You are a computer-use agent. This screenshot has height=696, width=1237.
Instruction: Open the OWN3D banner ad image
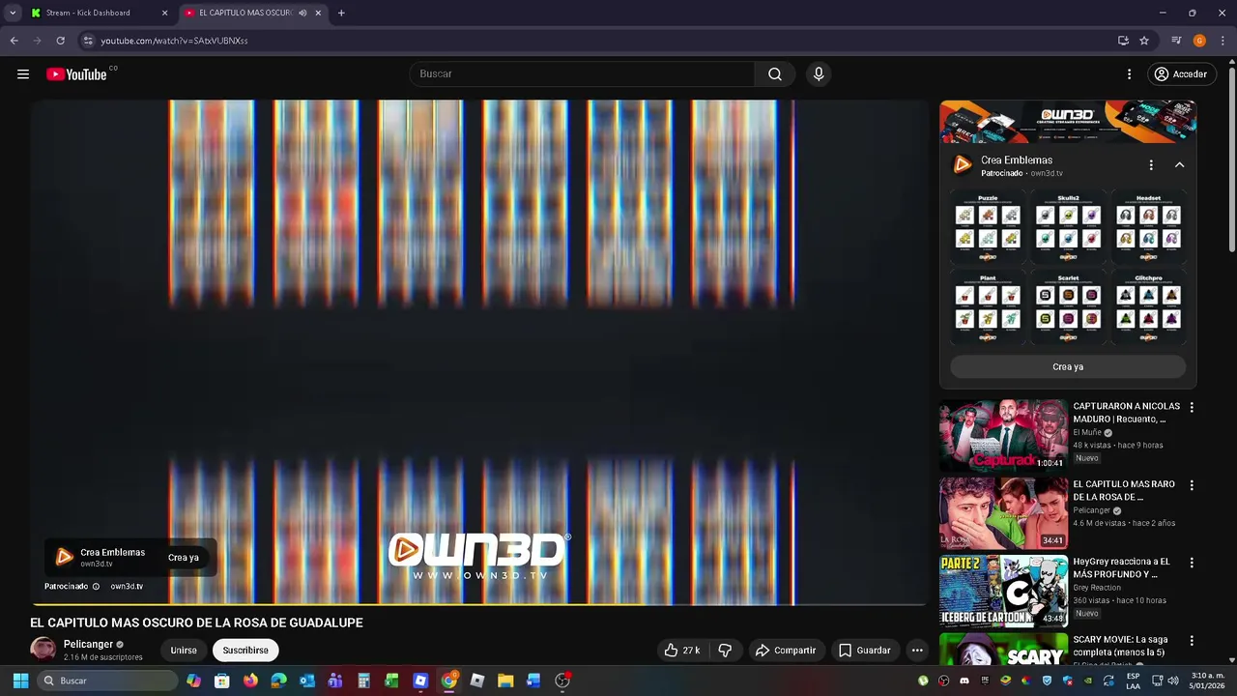(x=1068, y=122)
